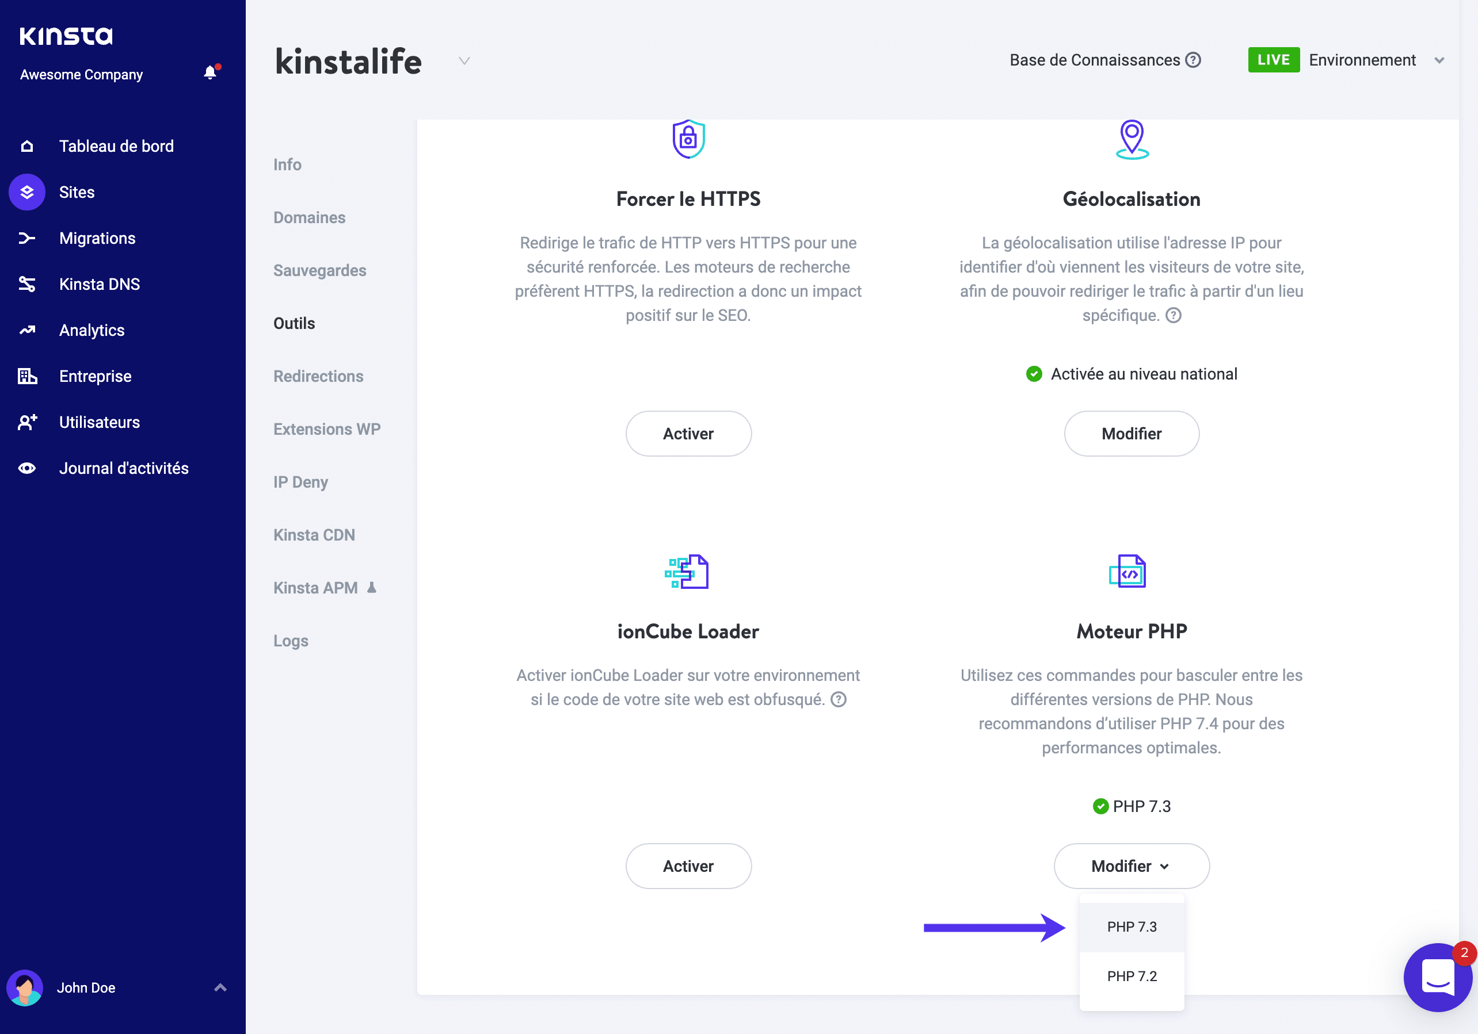Click the green check next to PHP 7.3
1478x1034 pixels.
(1100, 806)
